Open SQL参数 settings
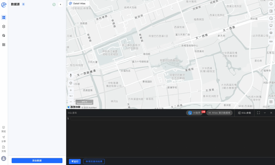This screenshot has width=275, height=165. pyautogui.click(x=244, y=113)
